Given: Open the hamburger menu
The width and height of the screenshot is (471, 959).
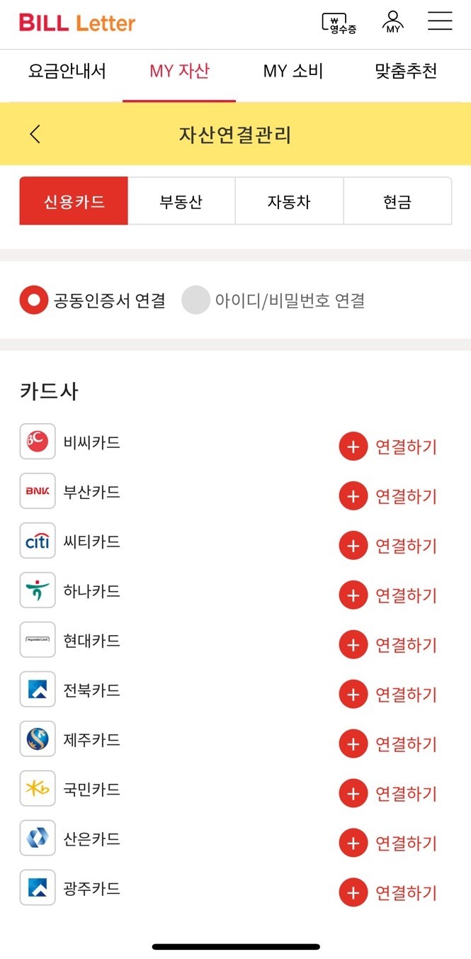Looking at the screenshot, I should coord(440,22).
